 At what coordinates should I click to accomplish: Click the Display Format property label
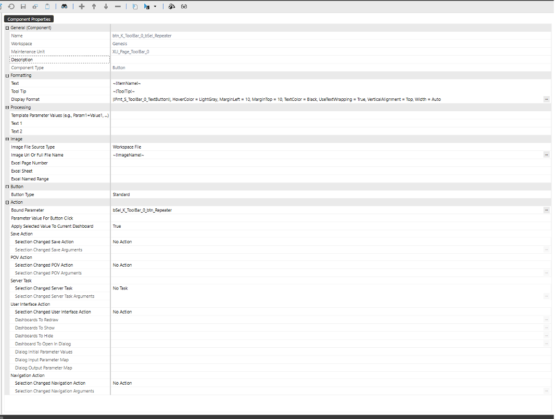point(25,99)
